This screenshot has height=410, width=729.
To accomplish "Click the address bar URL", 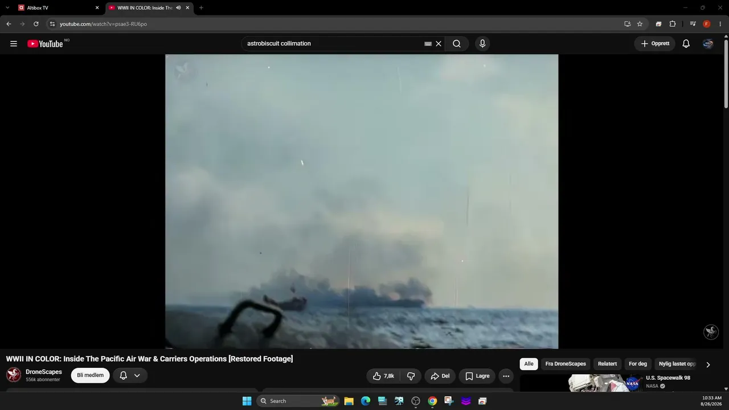I will point(104,24).
